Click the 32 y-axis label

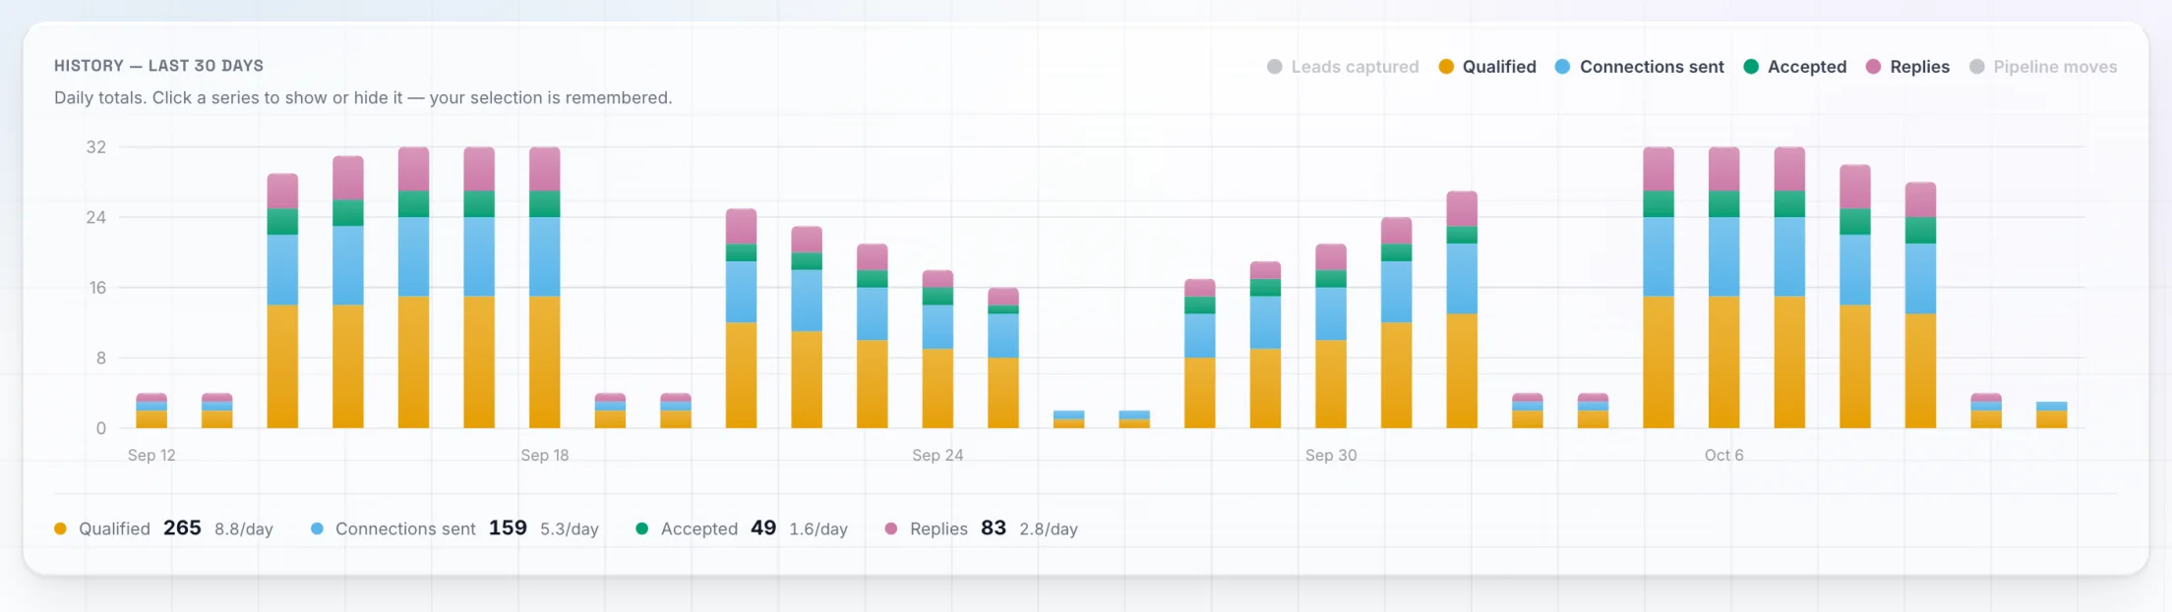click(96, 147)
